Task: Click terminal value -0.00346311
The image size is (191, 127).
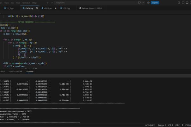Action: pos(41,81)
